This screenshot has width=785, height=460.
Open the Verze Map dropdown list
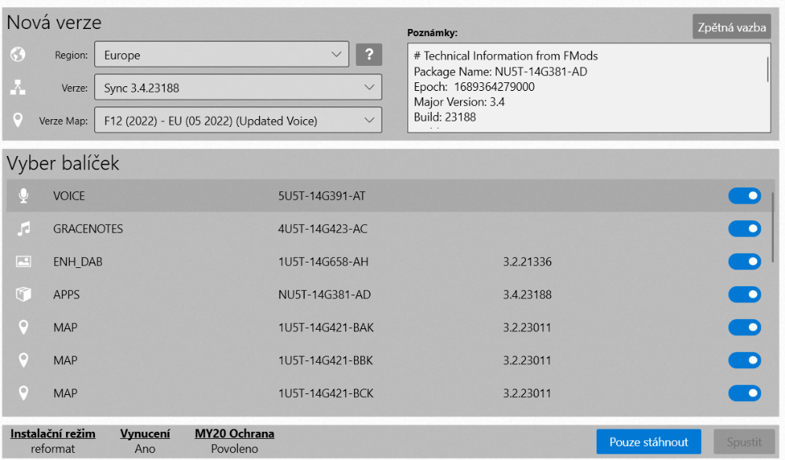pos(237,121)
